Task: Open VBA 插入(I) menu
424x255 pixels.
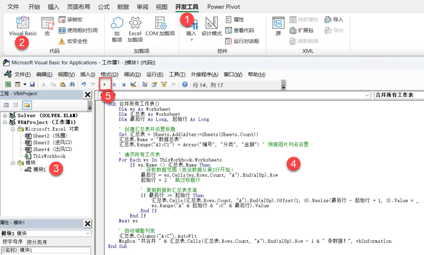Action: (x=88, y=74)
